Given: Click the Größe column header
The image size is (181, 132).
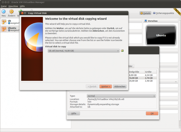Looking at the screenshot, I should [151, 72].
